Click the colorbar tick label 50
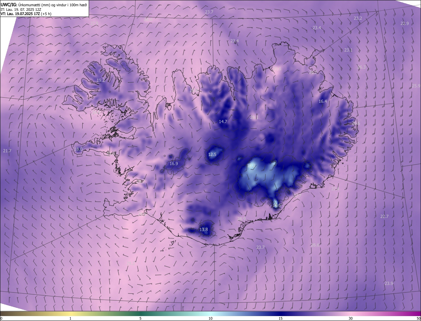This screenshot has height=321, width=421. click(418, 318)
